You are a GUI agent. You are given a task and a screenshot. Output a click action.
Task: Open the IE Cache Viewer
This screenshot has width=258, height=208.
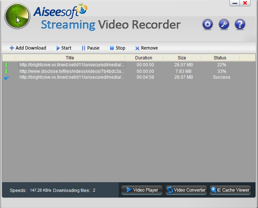[x=230, y=190]
